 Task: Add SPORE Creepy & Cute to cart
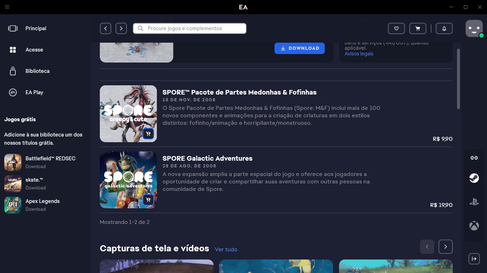pyautogui.click(x=148, y=134)
